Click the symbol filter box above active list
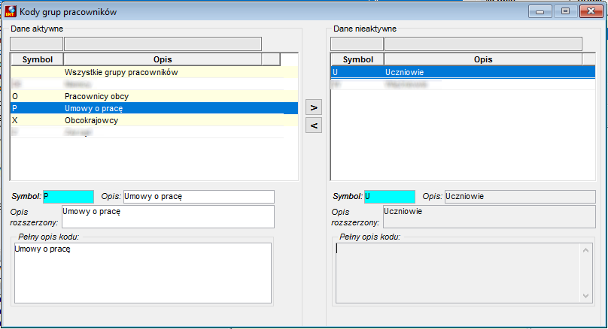Image resolution: width=608 pixels, height=329 pixels. pos(36,44)
